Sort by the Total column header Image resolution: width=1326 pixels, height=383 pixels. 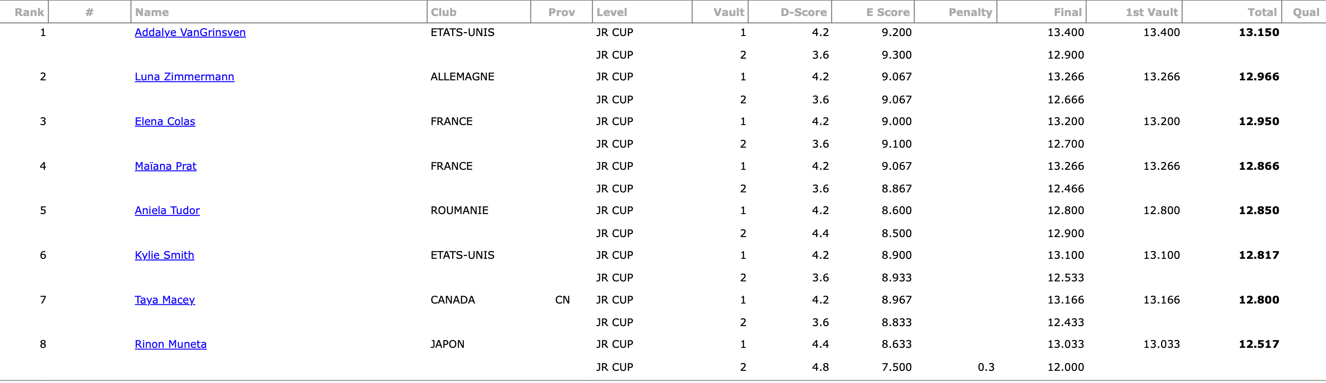coord(1262,12)
